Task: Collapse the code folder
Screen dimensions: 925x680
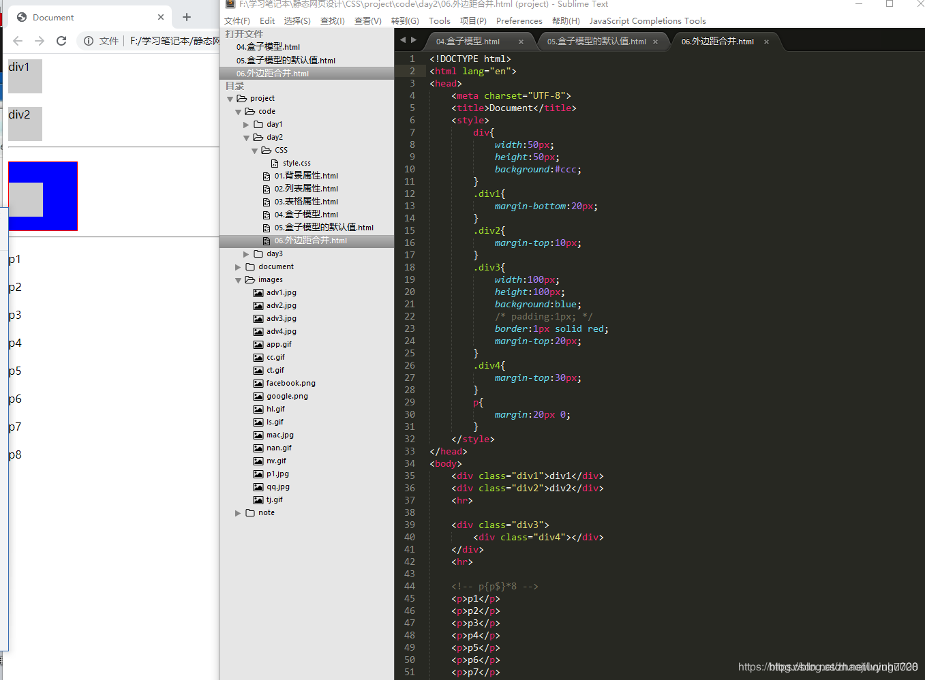Action: click(x=238, y=112)
